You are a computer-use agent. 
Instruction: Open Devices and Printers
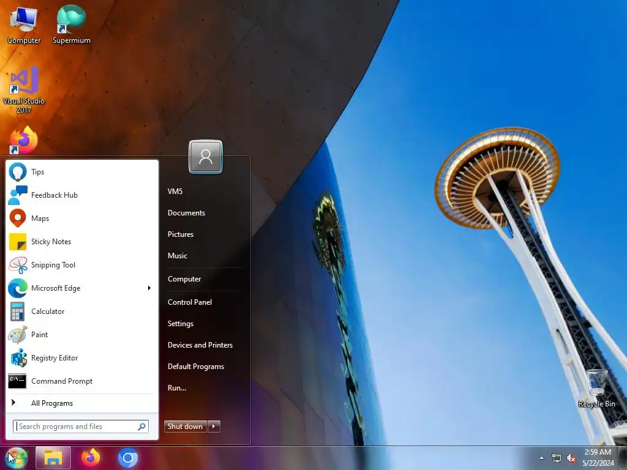click(x=200, y=345)
